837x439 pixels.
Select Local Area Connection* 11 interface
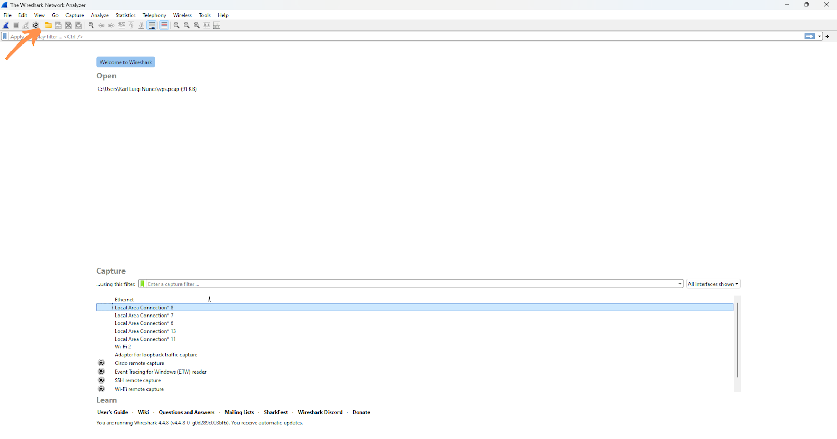point(415,339)
